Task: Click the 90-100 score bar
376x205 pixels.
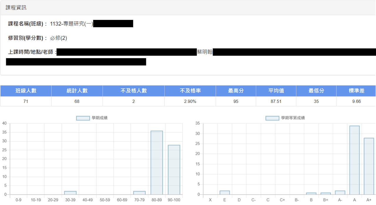Action: [174, 170]
